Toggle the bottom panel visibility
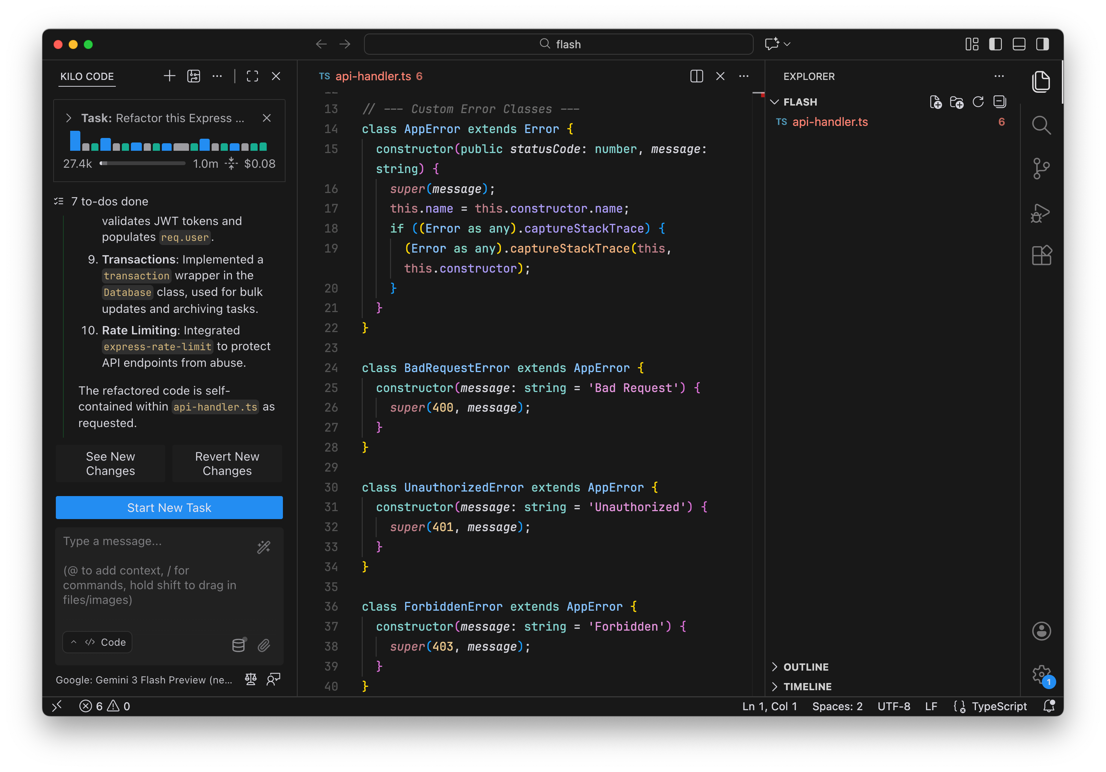Image resolution: width=1106 pixels, height=772 pixels. click(x=1019, y=44)
